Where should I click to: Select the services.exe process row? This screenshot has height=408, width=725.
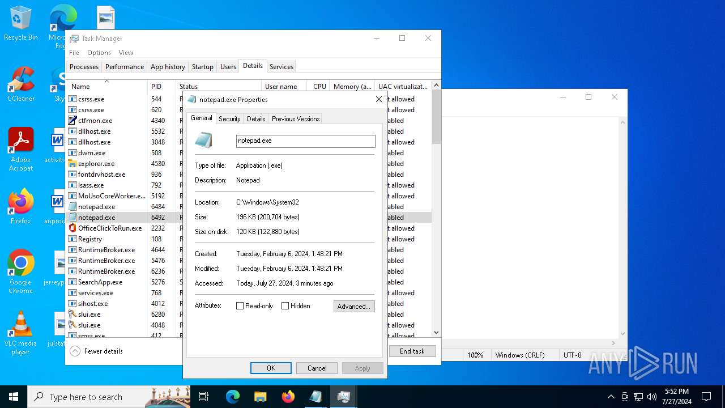click(249, 293)
